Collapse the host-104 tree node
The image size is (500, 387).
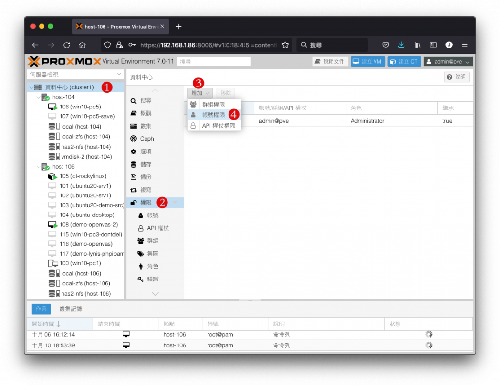point(38,97)
